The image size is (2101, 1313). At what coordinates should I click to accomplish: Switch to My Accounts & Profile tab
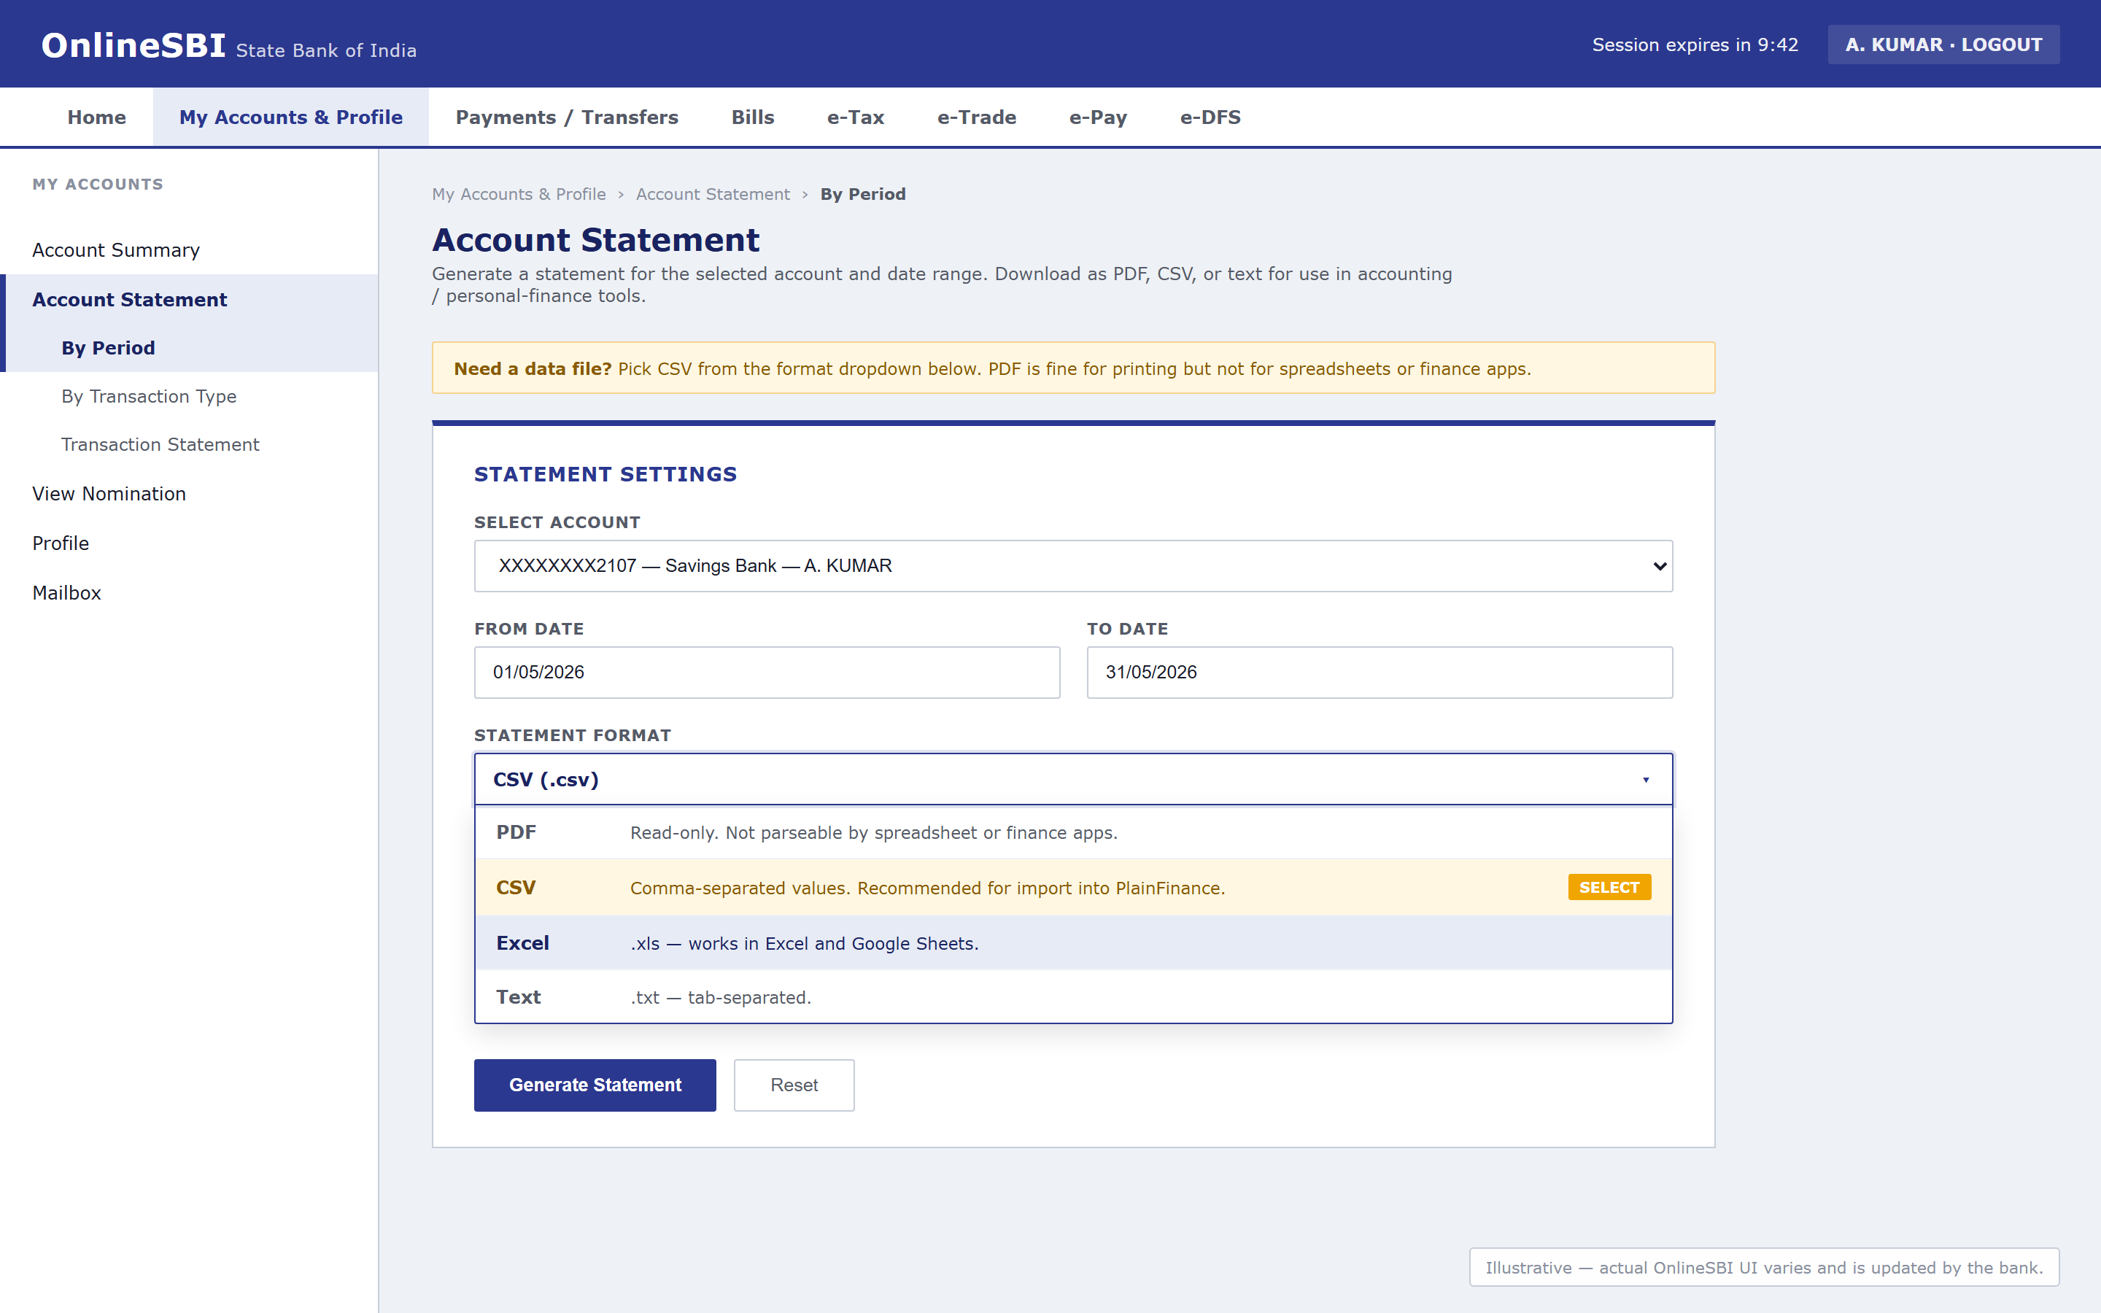point(291,117)
